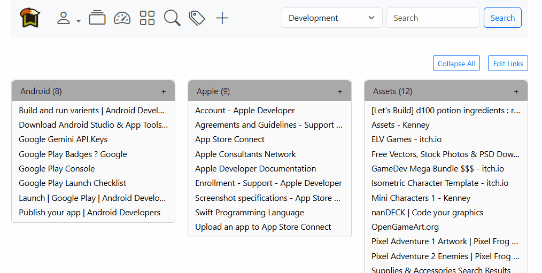Open ELV Games - itch.io link

[406, 139]
